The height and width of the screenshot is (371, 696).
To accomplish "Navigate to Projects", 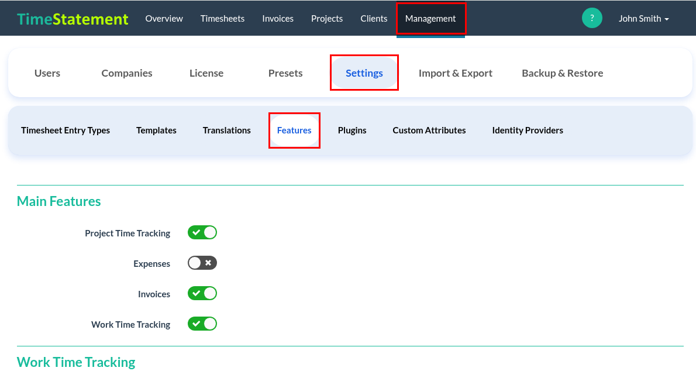I will (327, 19).
